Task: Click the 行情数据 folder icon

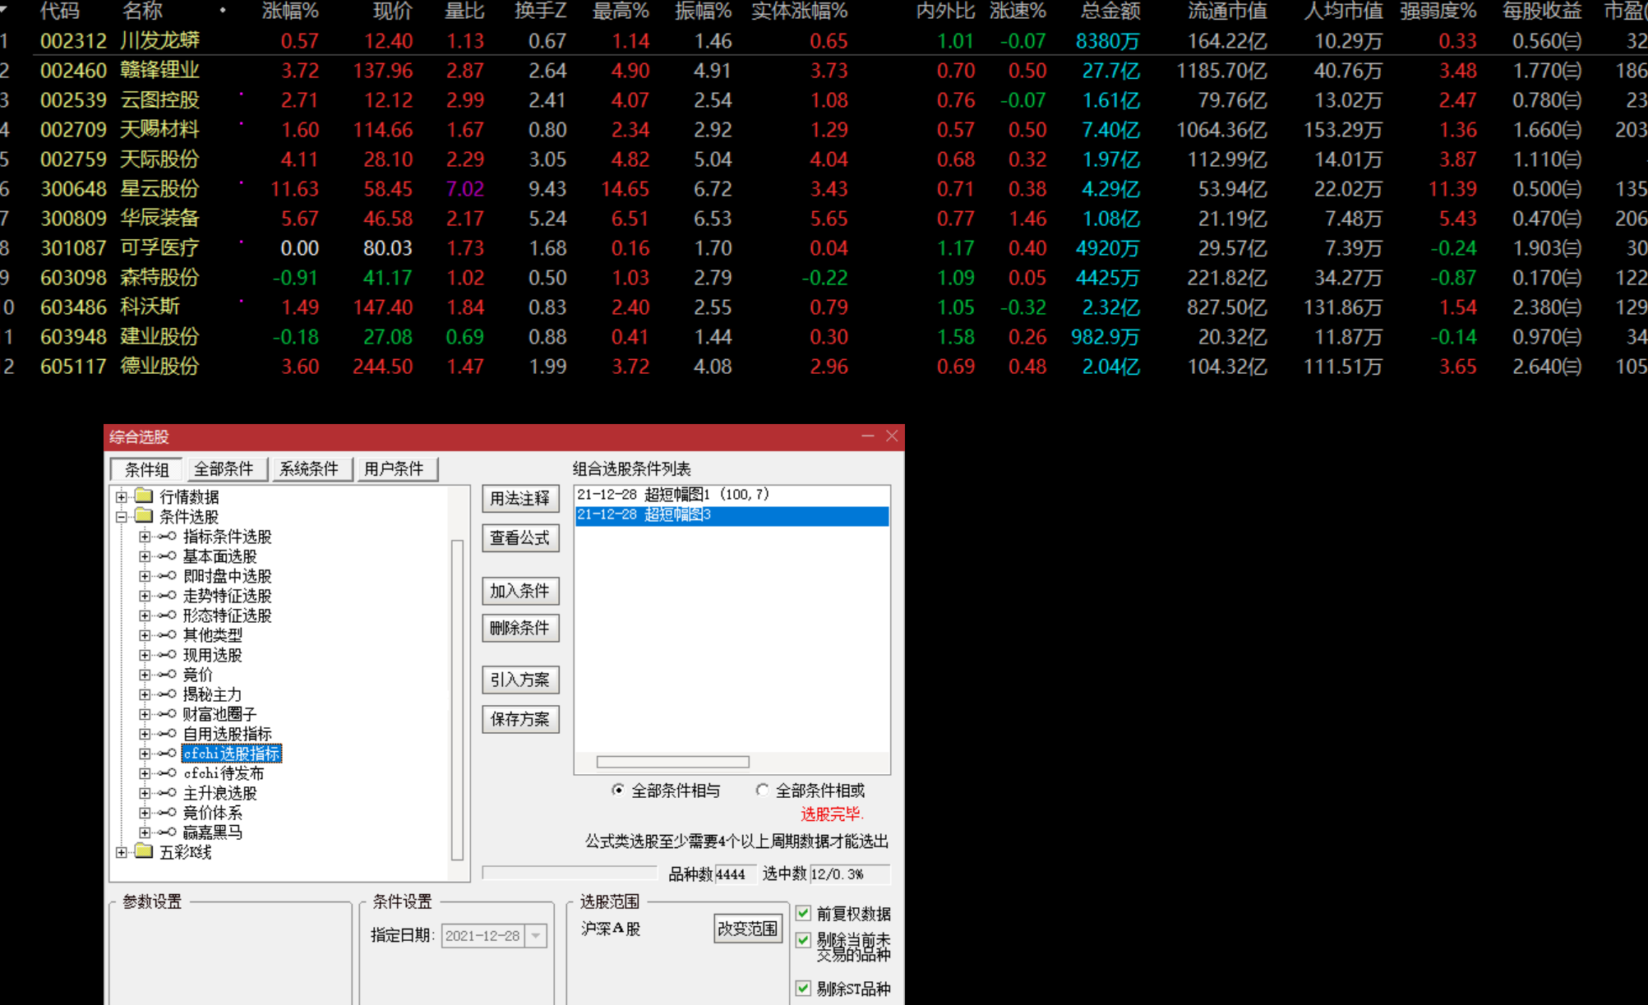Action: click(x=145, y=496)
